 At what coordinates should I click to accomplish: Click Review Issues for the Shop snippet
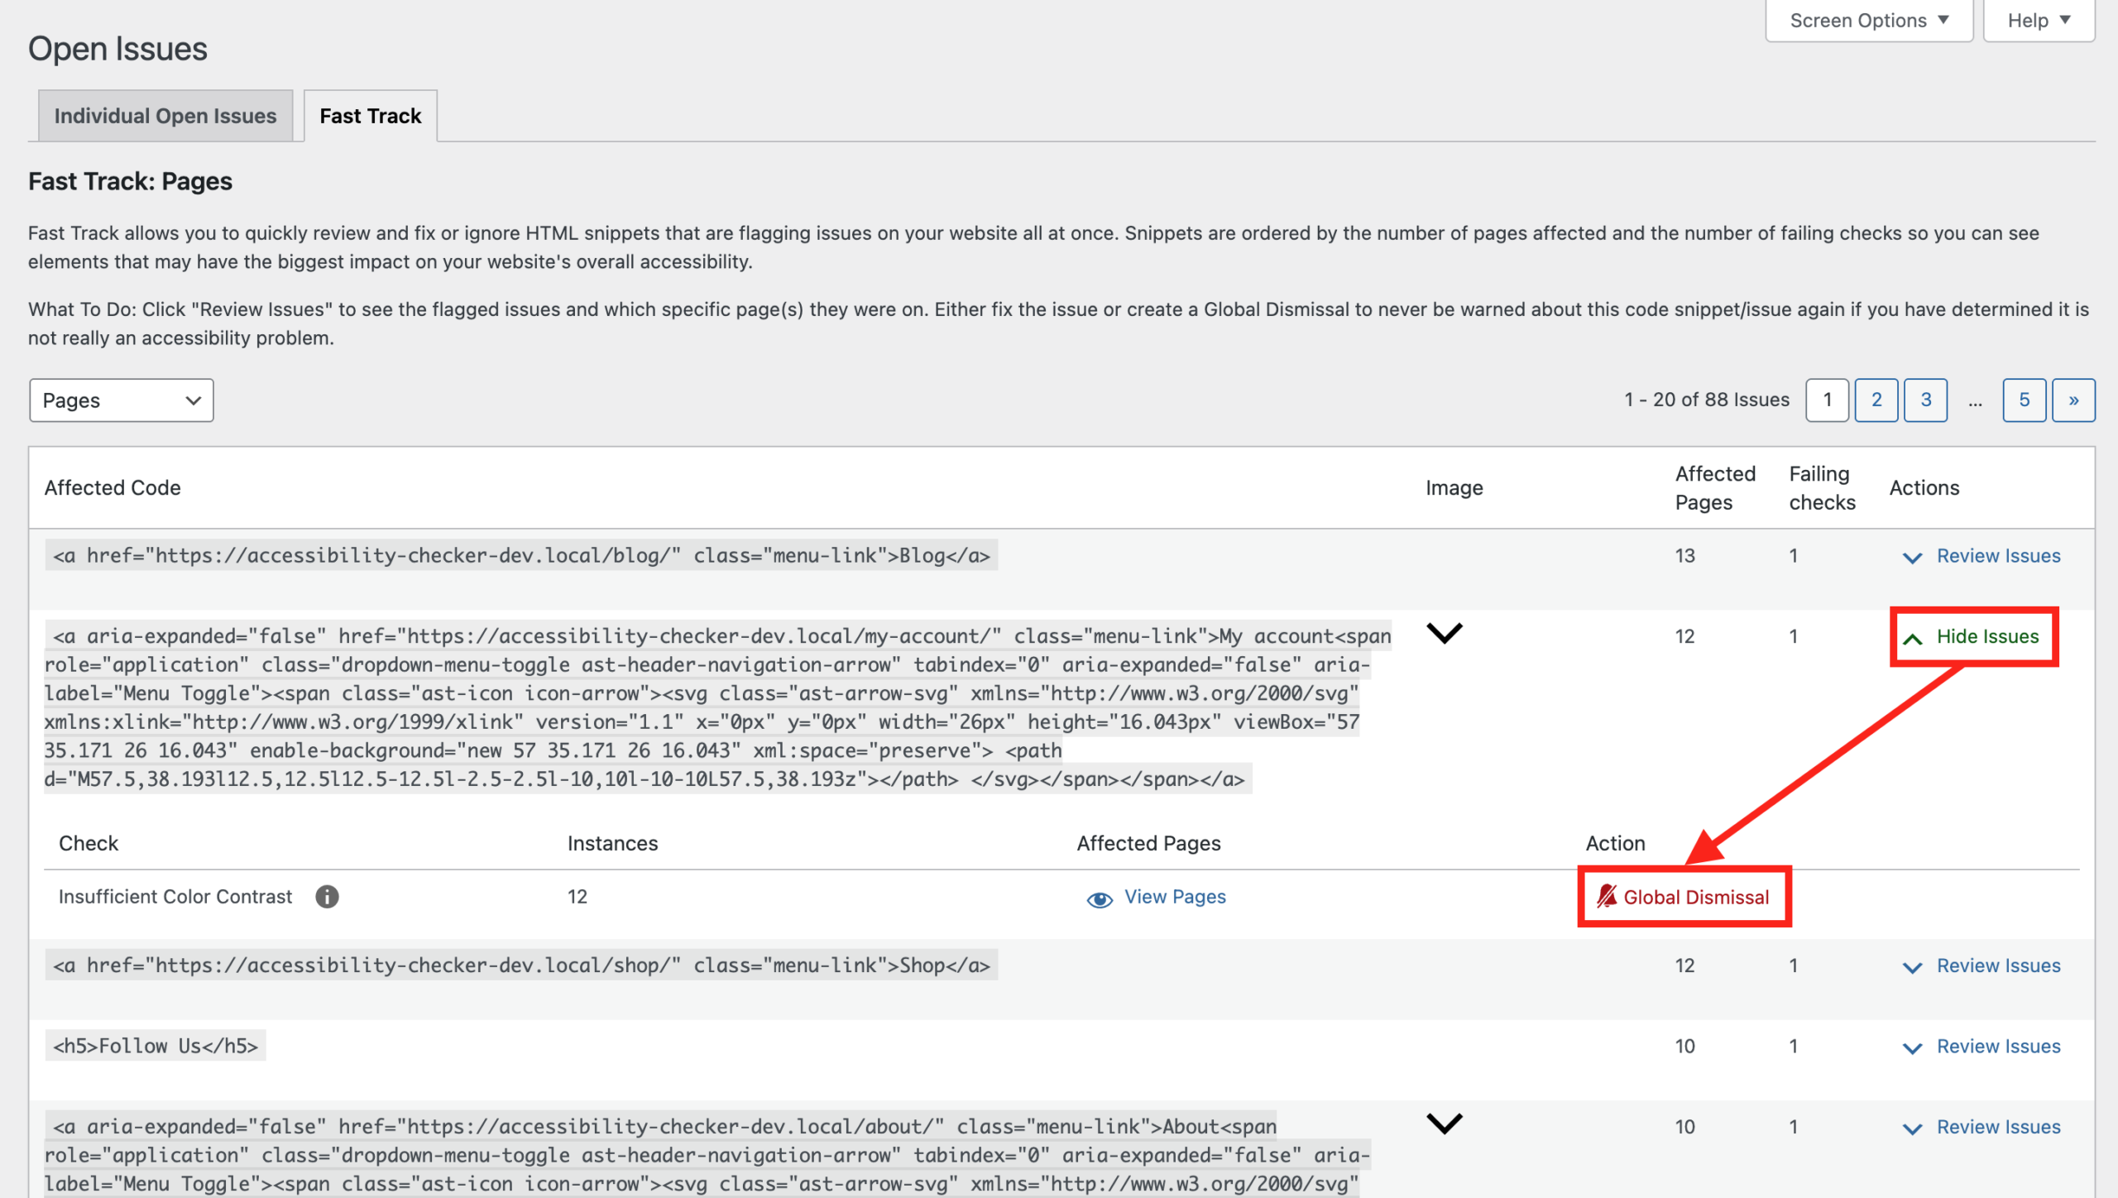pos(1998,966)
